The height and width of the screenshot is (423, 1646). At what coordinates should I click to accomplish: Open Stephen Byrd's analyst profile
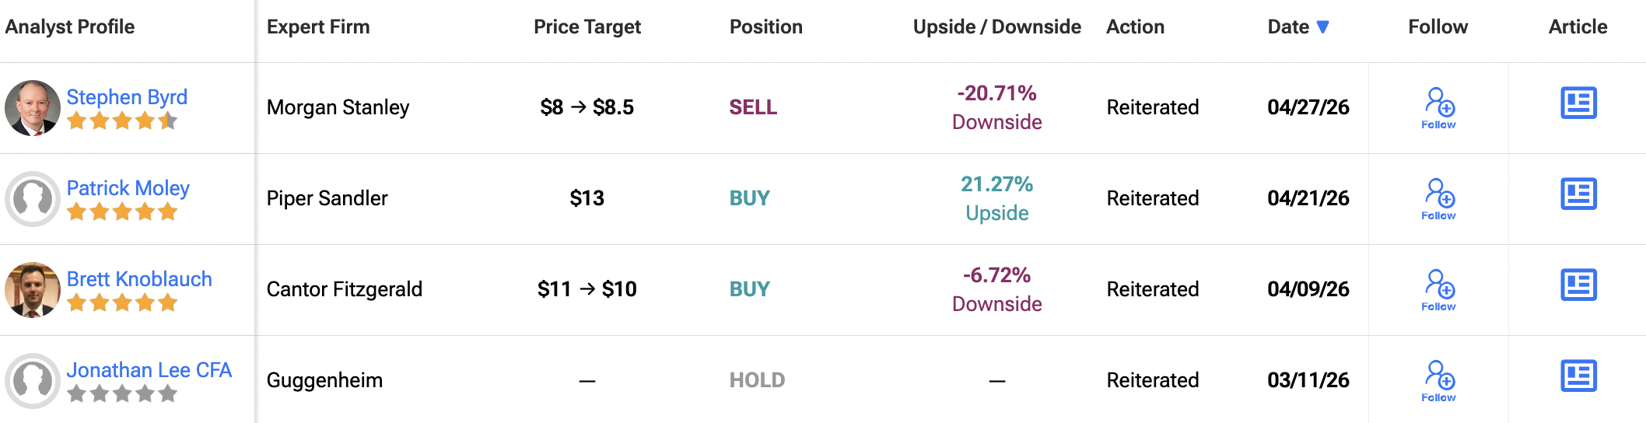127,97
